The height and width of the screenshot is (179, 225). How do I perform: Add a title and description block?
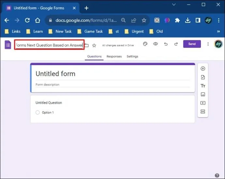(x=202, y=86)
